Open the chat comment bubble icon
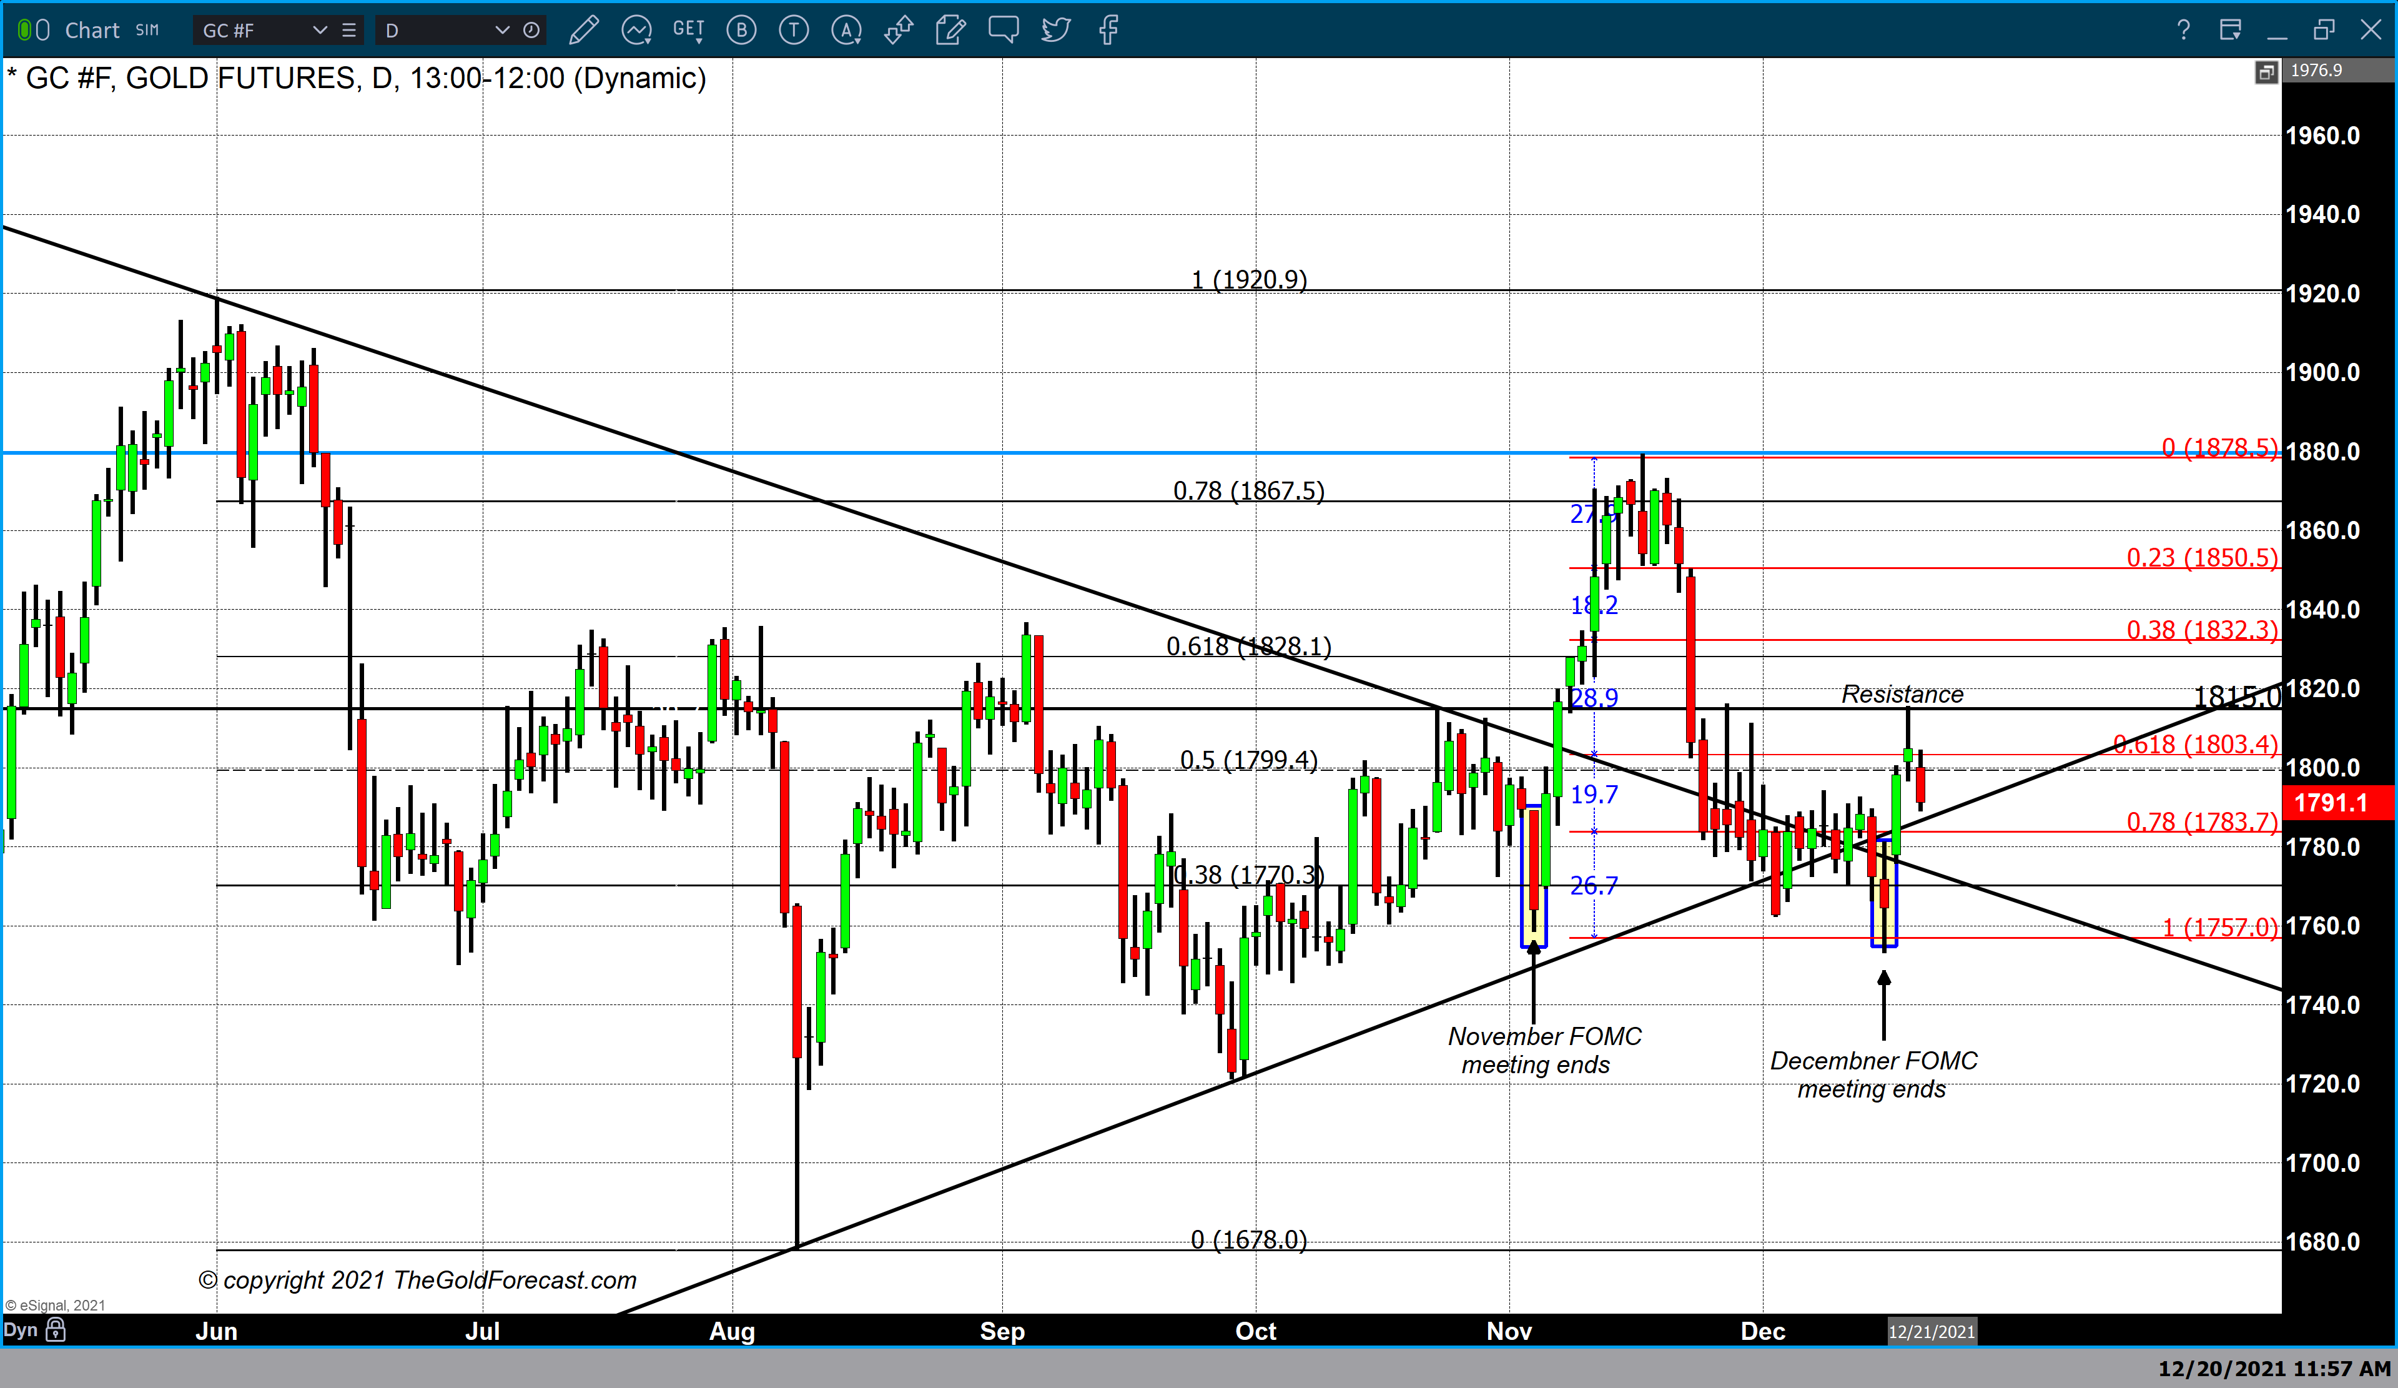This screenshot has height=1388, width=2398. coord(1003,29)
